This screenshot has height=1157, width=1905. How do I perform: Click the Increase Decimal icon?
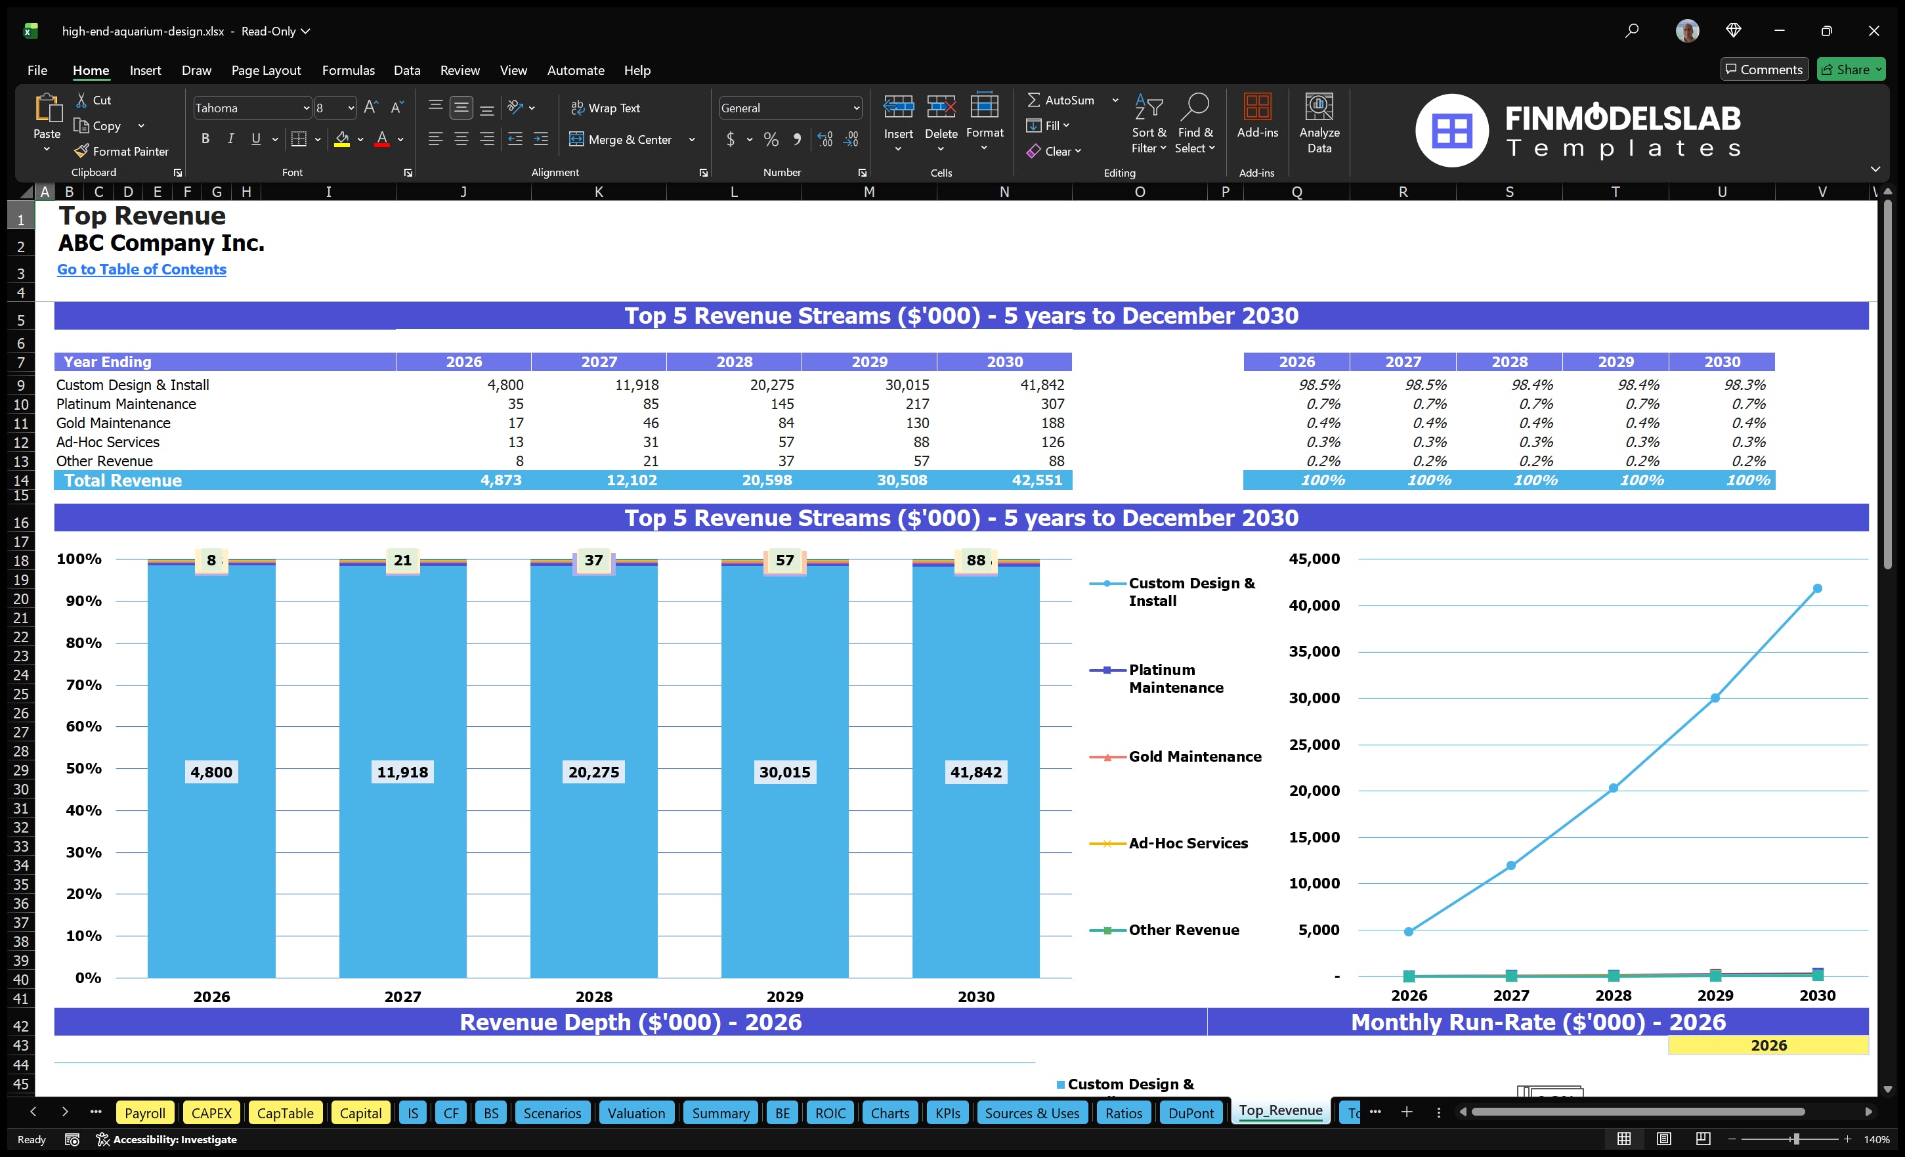pos(824,139)
